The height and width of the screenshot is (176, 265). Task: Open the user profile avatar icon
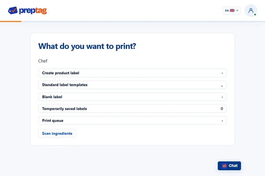[251, 11]
